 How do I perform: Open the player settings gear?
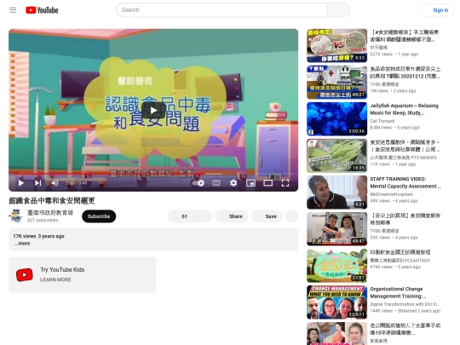click(233, 183)
